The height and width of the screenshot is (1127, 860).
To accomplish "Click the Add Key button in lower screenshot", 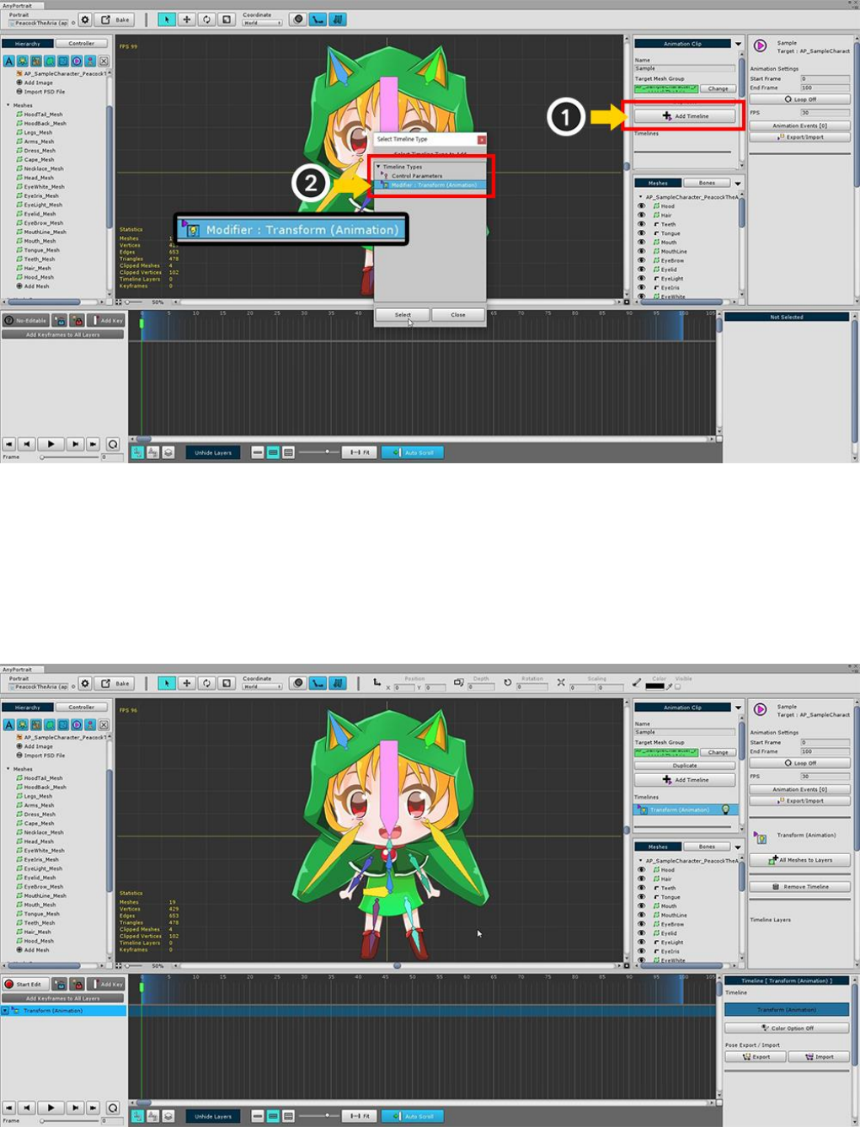I will (x=107, y=984).
